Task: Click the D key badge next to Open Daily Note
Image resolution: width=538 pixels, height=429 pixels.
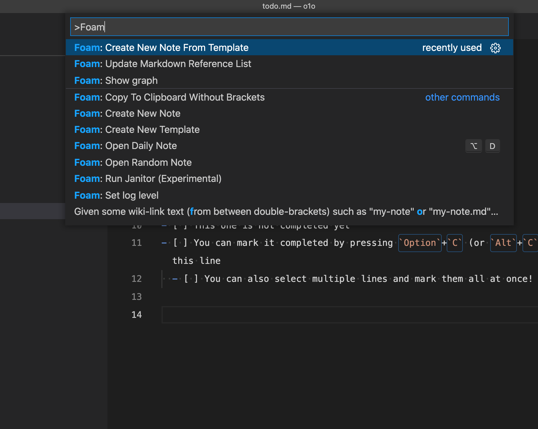Action: click(492, 146)
